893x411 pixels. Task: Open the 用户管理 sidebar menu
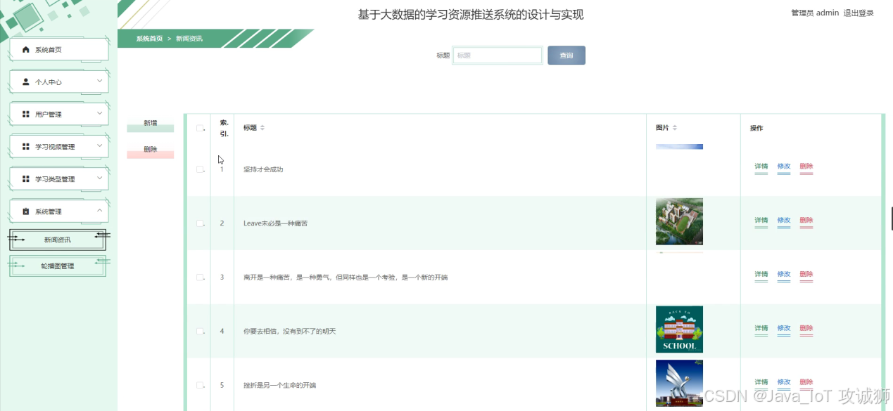[59, 115]
